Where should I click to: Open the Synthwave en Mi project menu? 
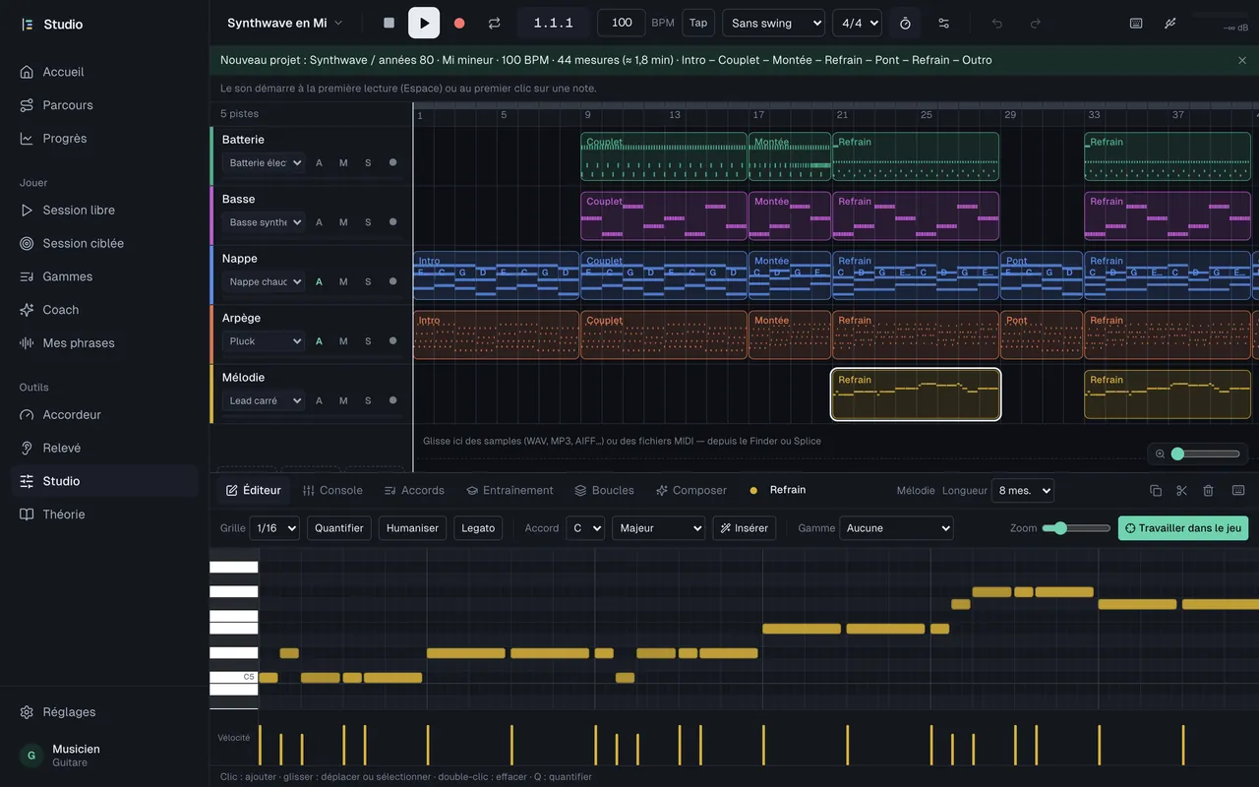pyautogui.click(x=285, y=23)
